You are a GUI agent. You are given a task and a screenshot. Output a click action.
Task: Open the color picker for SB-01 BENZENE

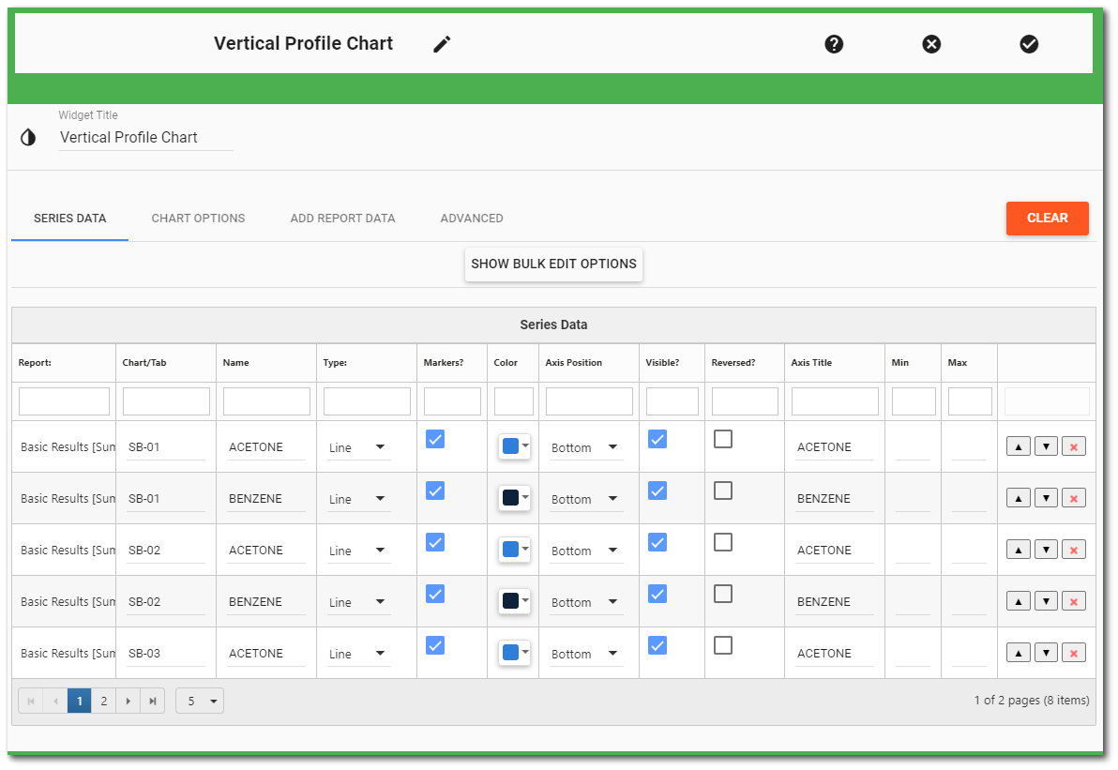(512, 497)
